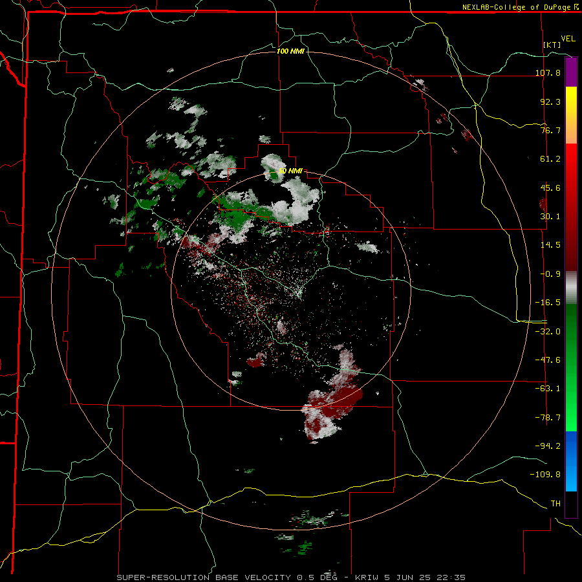The image size is (582, 582).
Task: Click the TH threshold label
Action: tap(555, 504)
